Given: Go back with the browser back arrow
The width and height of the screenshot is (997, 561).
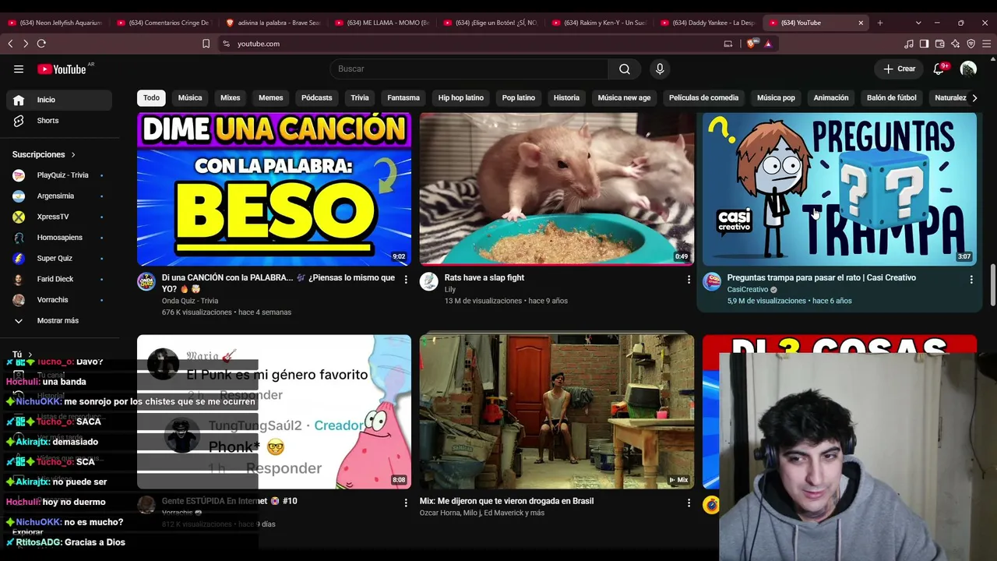Looking at the screenshot, I should coord(11,44).
